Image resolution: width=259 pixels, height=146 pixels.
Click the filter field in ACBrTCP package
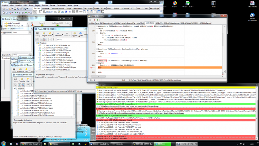(71, 39)
